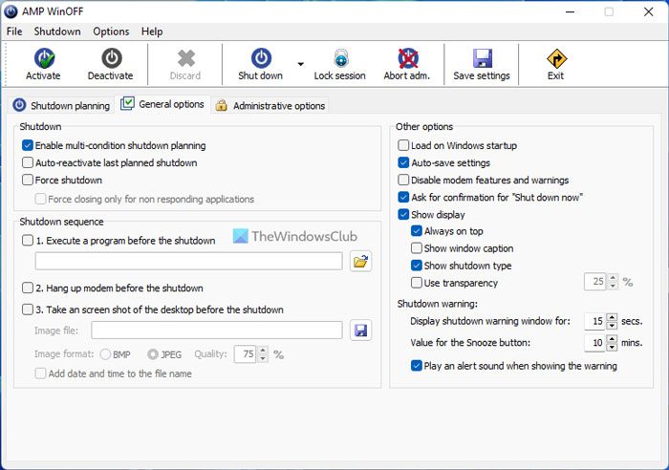Toggle the Show display checkbox
This screenshot has width=669, height=470.
pyautogui.click(x=403, y=214)
